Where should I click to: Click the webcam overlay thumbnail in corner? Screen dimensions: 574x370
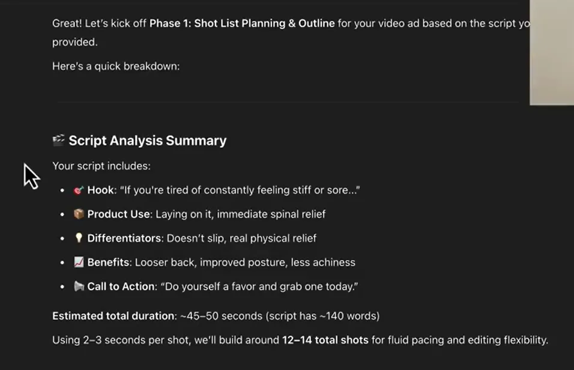(552, 52)
